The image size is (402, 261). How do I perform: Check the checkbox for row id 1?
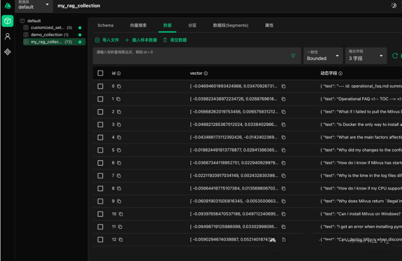[x=100, y=99]
